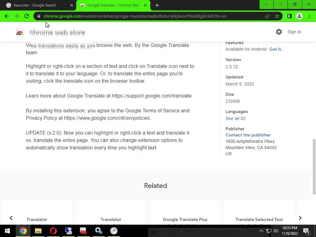Screen dimensions: 316x237
Task: Click the Chrome Web Store rainbow logo
Action: (20, 32)
